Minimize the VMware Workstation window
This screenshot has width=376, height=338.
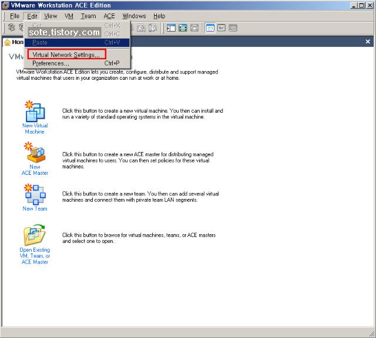tap(354, 5)
